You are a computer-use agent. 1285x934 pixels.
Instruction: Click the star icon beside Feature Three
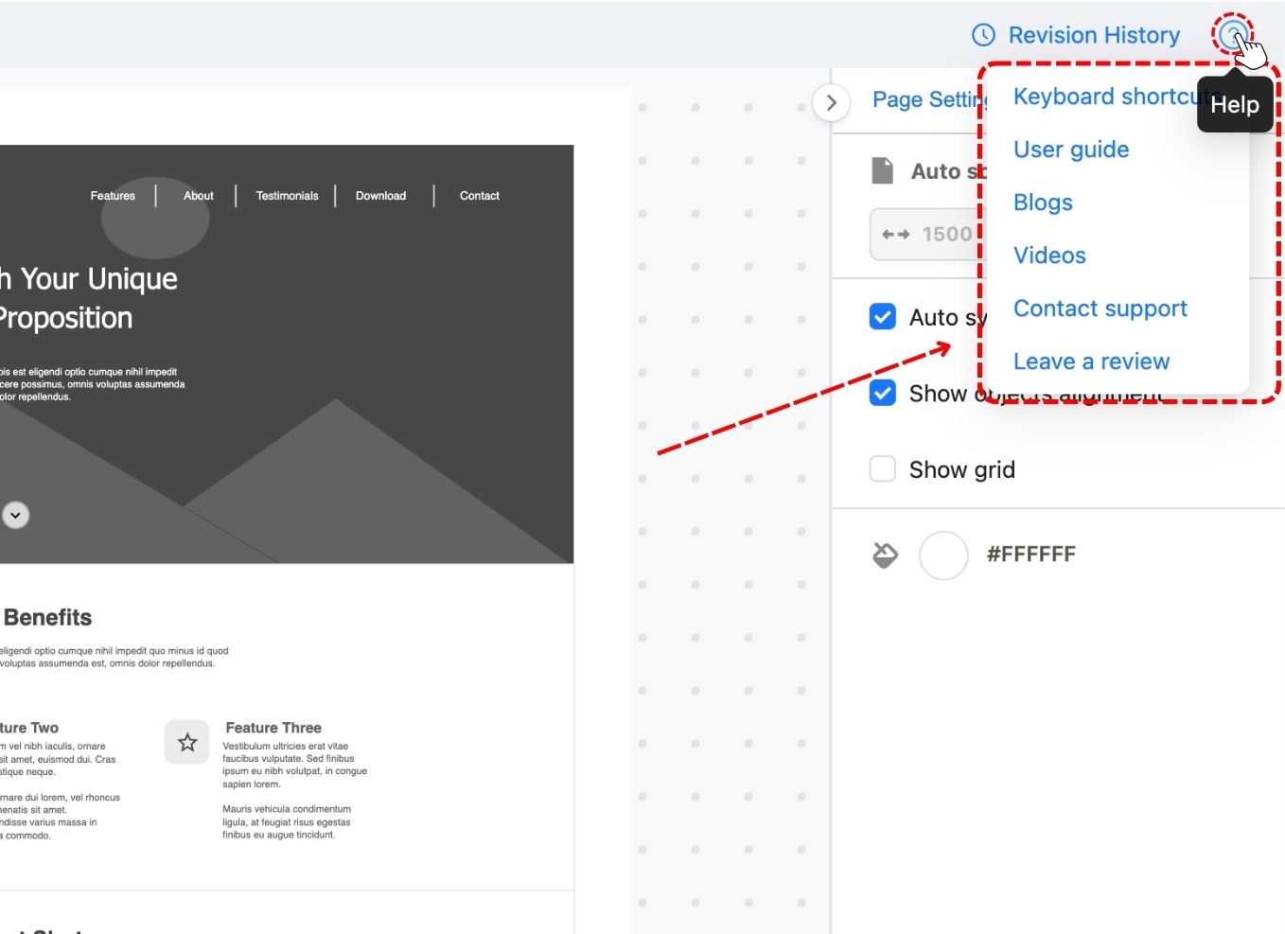(x=187, y=742)
